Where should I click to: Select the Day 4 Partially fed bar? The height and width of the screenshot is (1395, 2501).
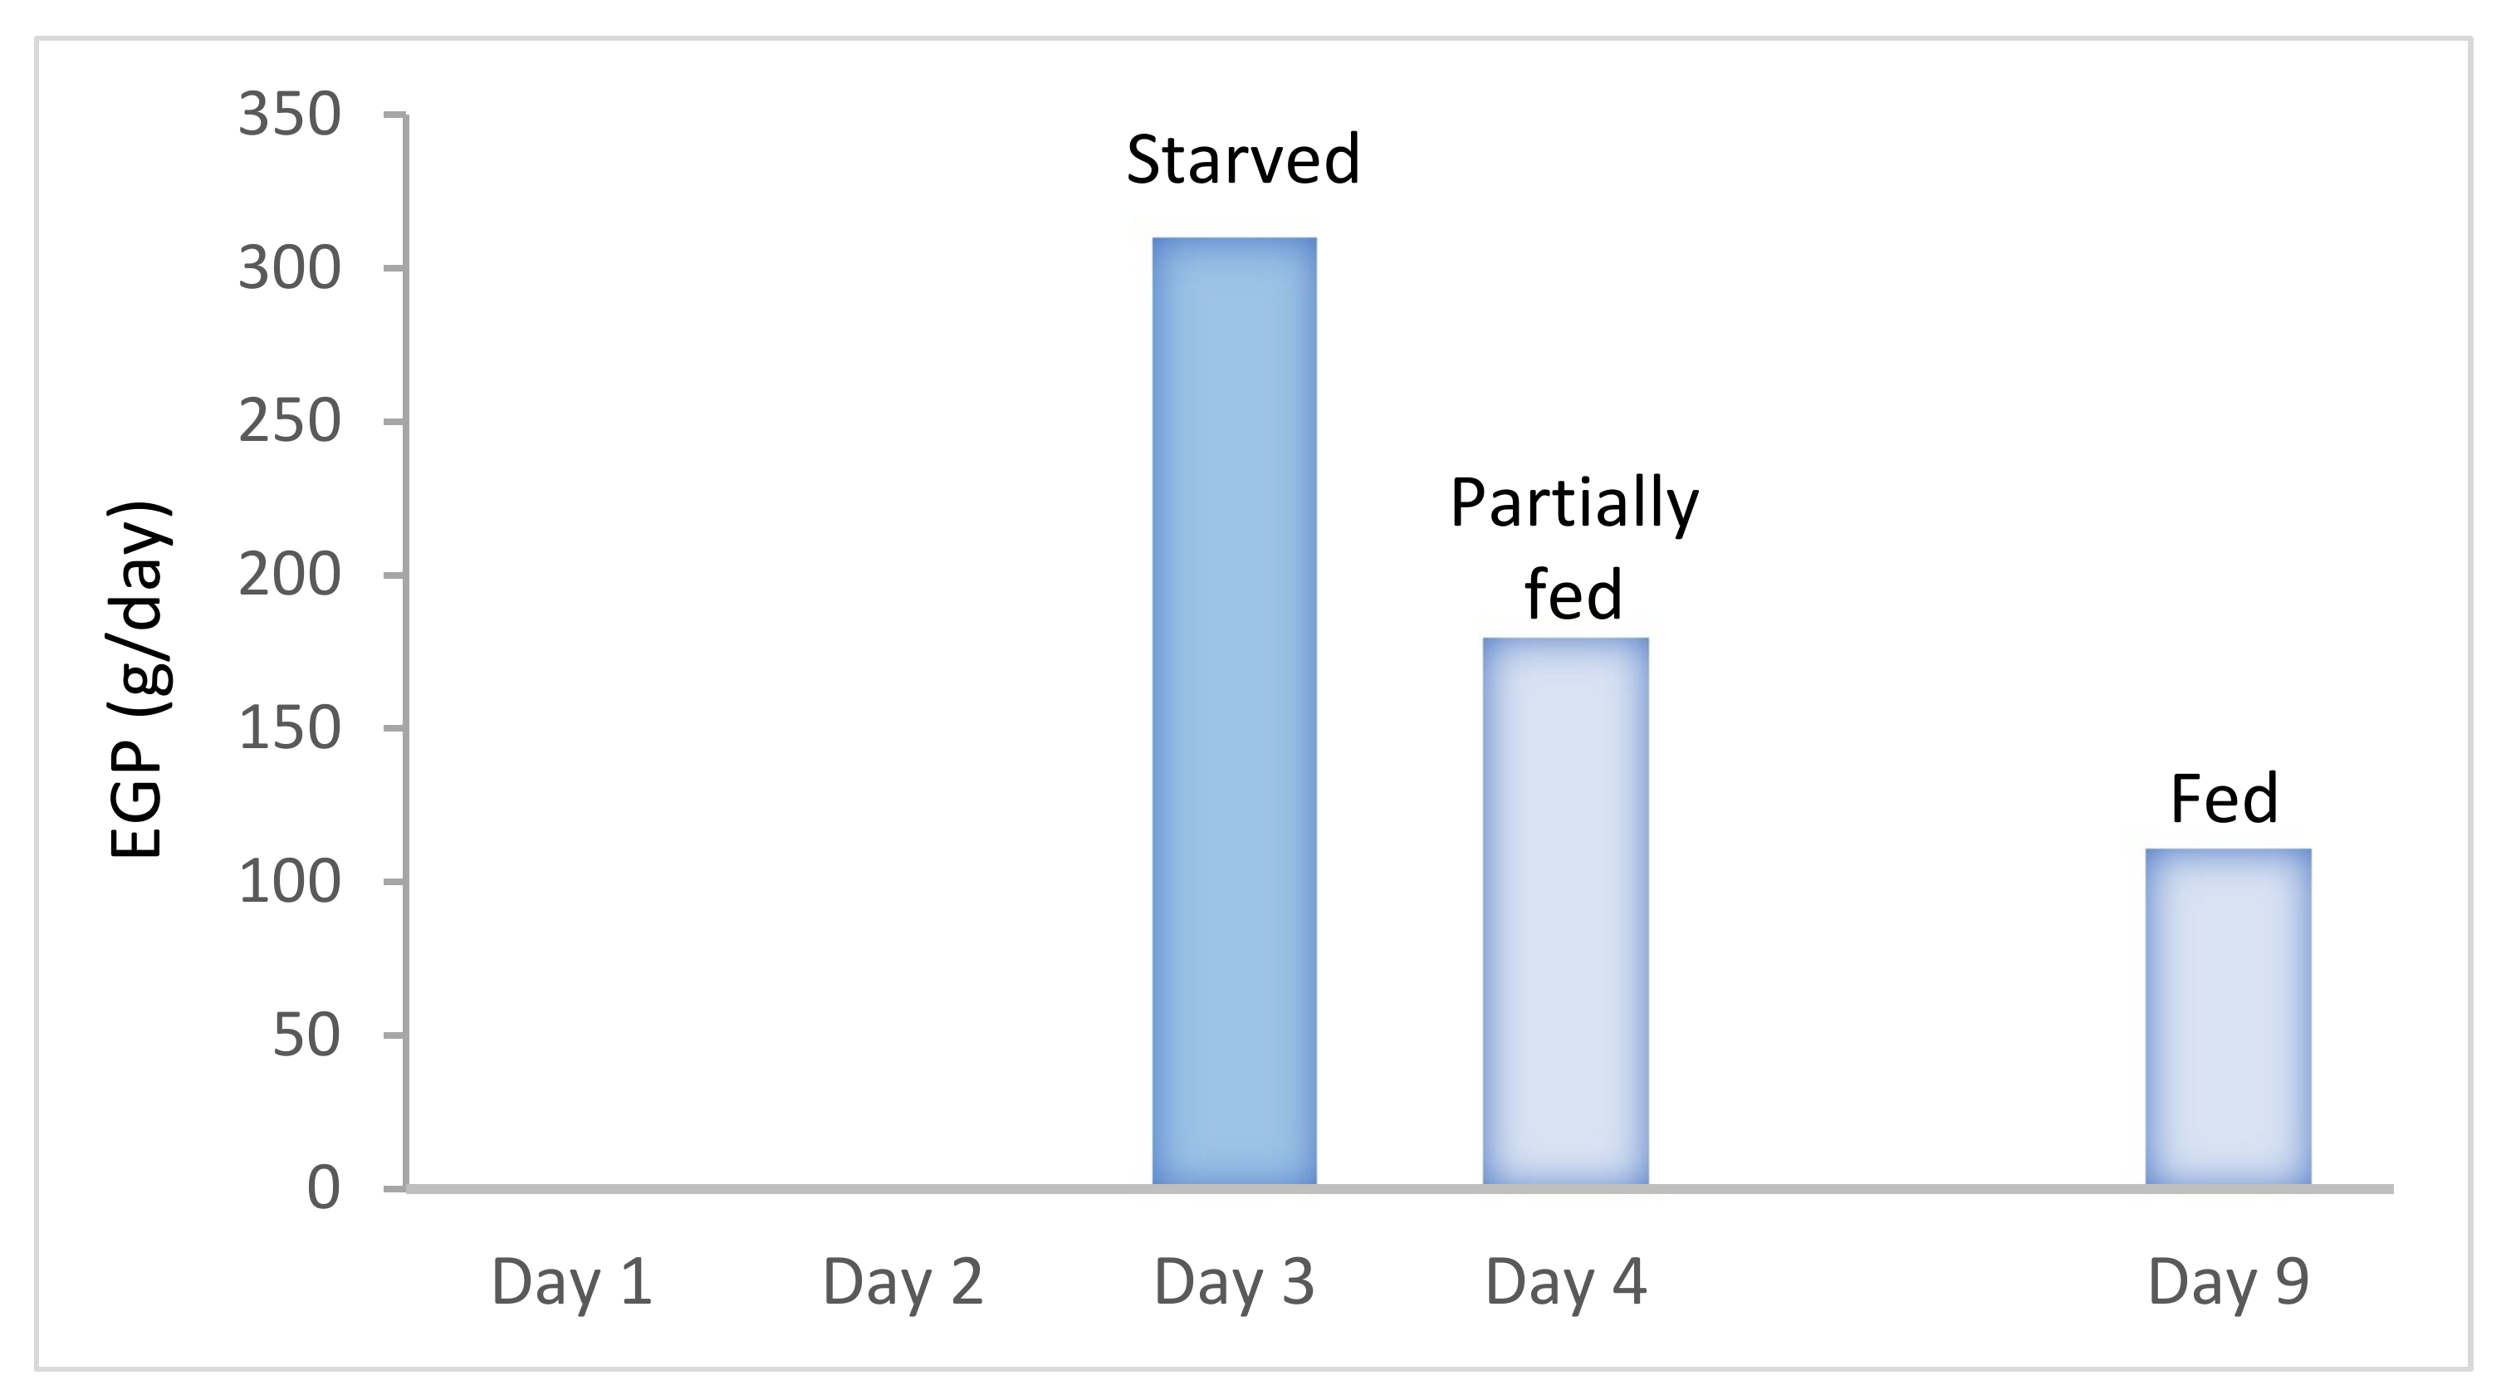pos(1565,911)
